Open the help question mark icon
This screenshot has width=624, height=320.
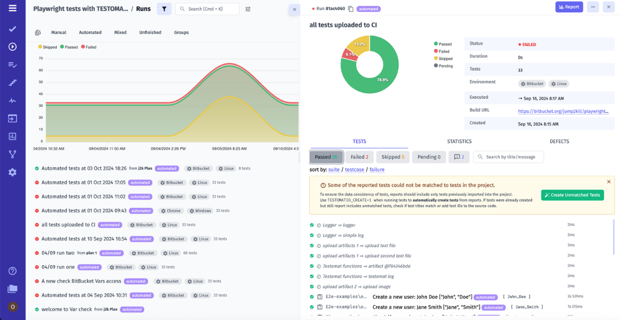pos(12,271)
